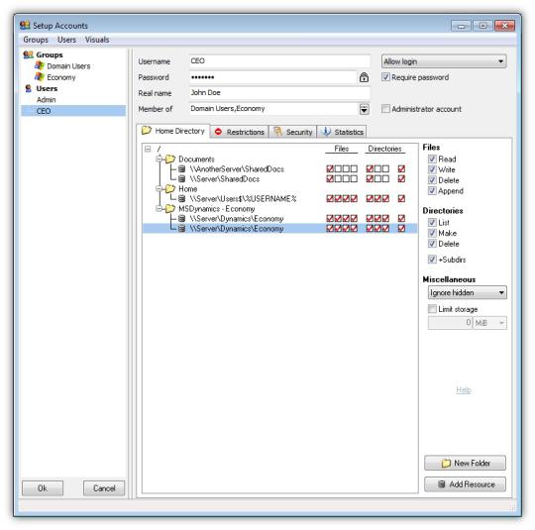Toggle the Require password checkbox
The width and height of the screenshot is (535, 530).
pos(385,77)
